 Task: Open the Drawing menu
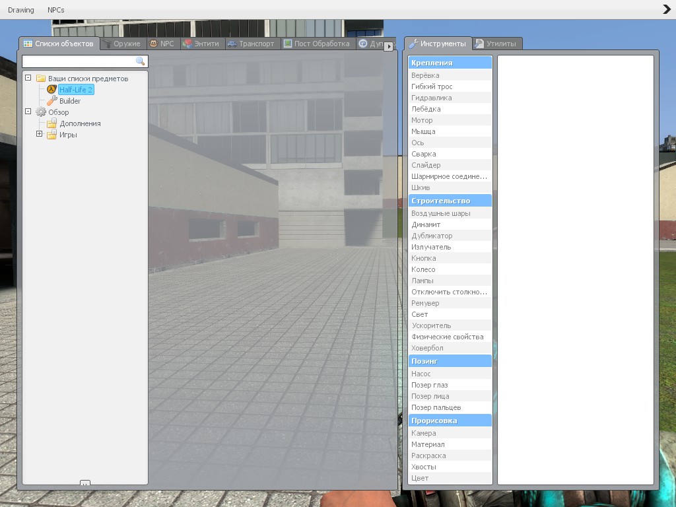(20, 10)
